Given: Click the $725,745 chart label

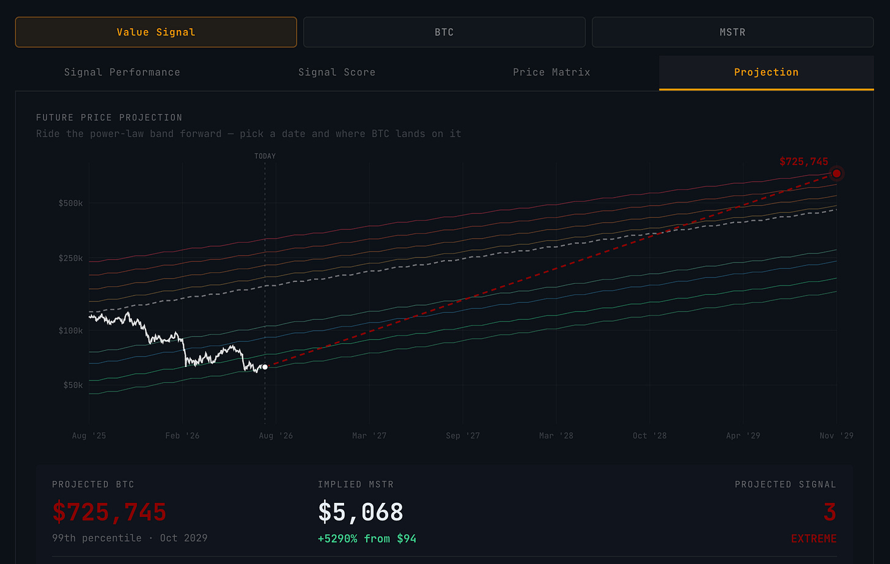Looking at the screenshot, I should pyautogui.click(x=804, y=161).
